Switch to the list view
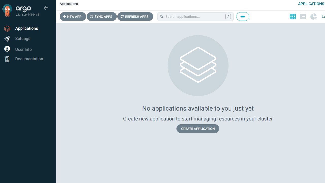 click(x=303, y=17)
